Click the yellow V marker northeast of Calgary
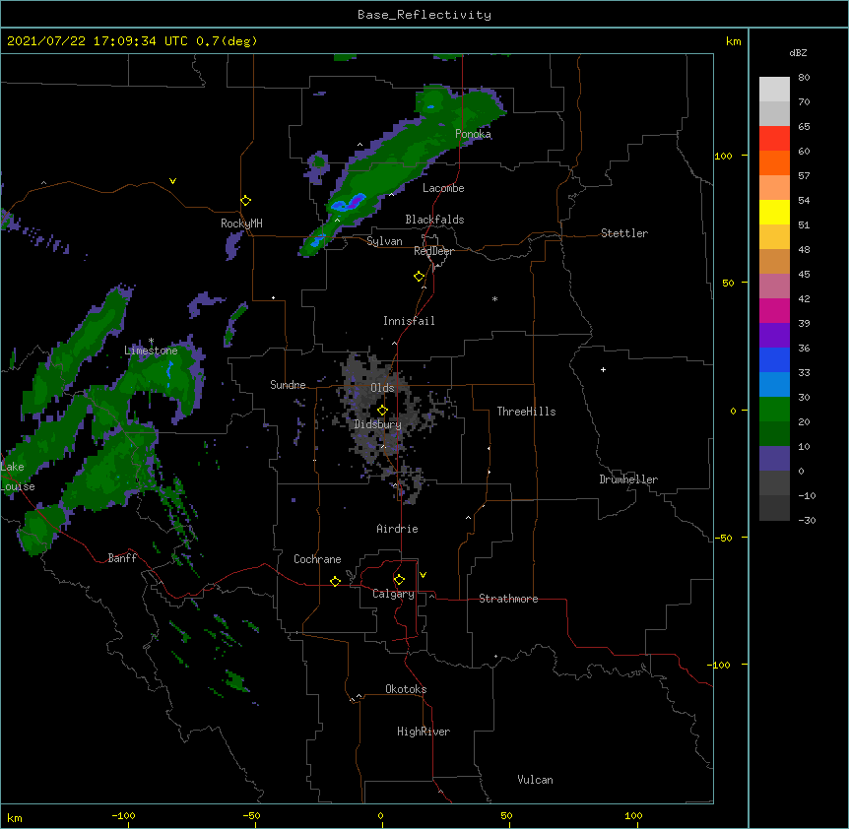 coord(423,575)
